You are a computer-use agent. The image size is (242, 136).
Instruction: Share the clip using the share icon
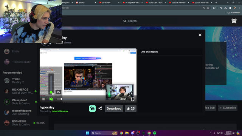point(100,108)
